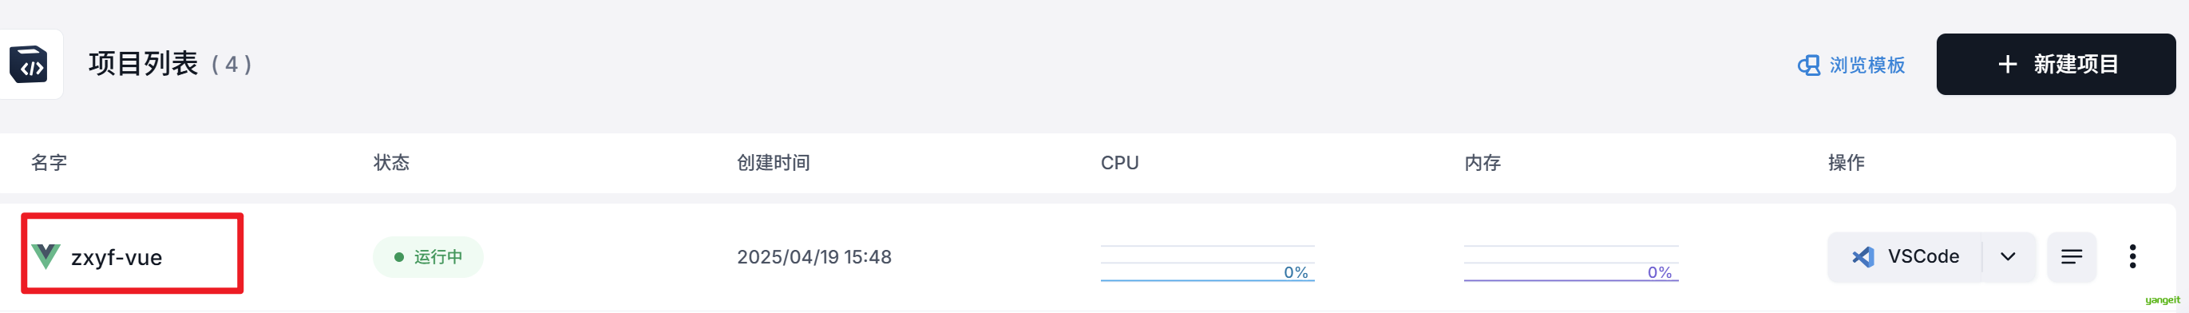Image resolution: width=2189 pixels, height=313 pixels.
Task: Click the Vue logo beside zxyf-vue
Action: coord(46,256)
